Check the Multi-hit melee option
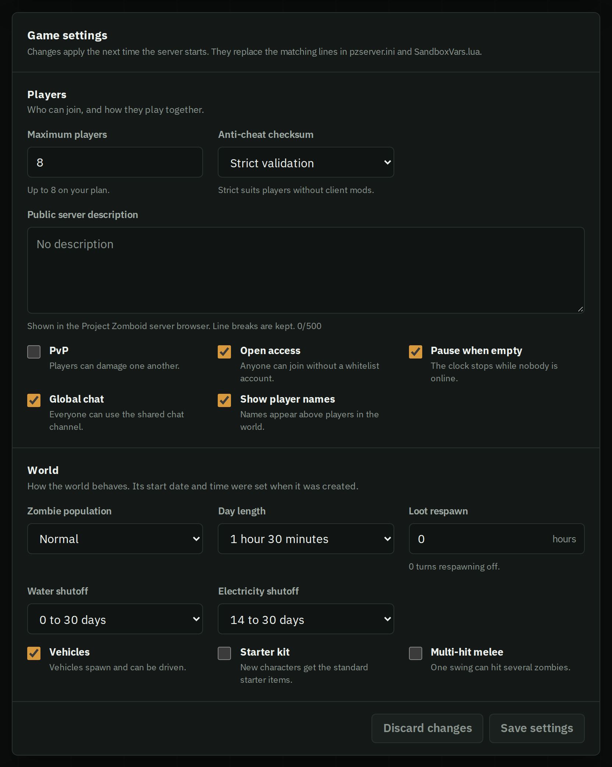 [416, 653]
